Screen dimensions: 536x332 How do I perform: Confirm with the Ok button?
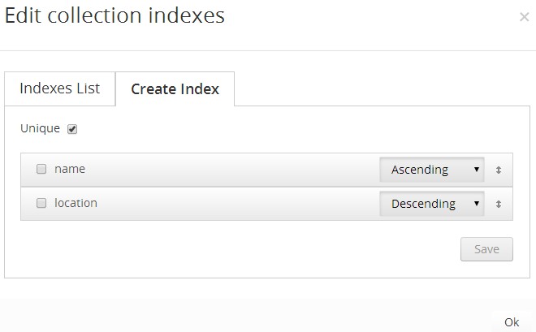[x=512, y=322]
